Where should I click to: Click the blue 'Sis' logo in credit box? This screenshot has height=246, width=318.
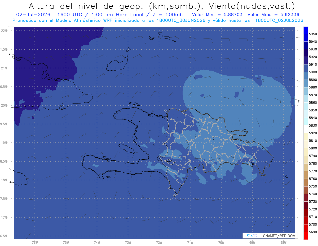[249, 236]
